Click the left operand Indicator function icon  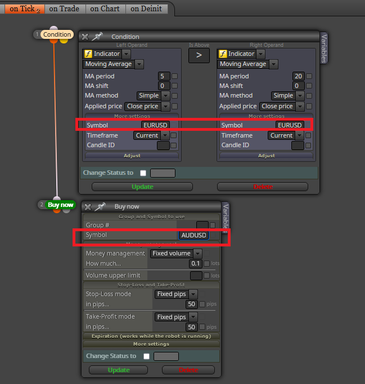point(88,54)
